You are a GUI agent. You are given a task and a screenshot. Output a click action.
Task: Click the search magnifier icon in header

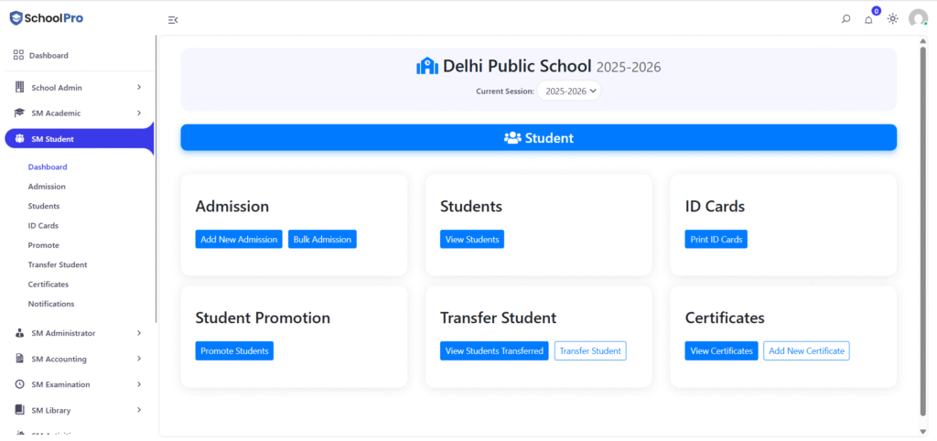[845, 19]
